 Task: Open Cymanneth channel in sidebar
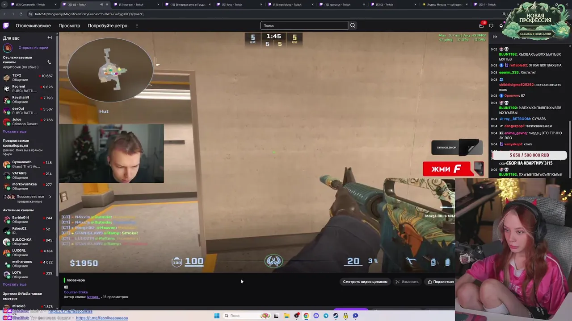point(28,164)
